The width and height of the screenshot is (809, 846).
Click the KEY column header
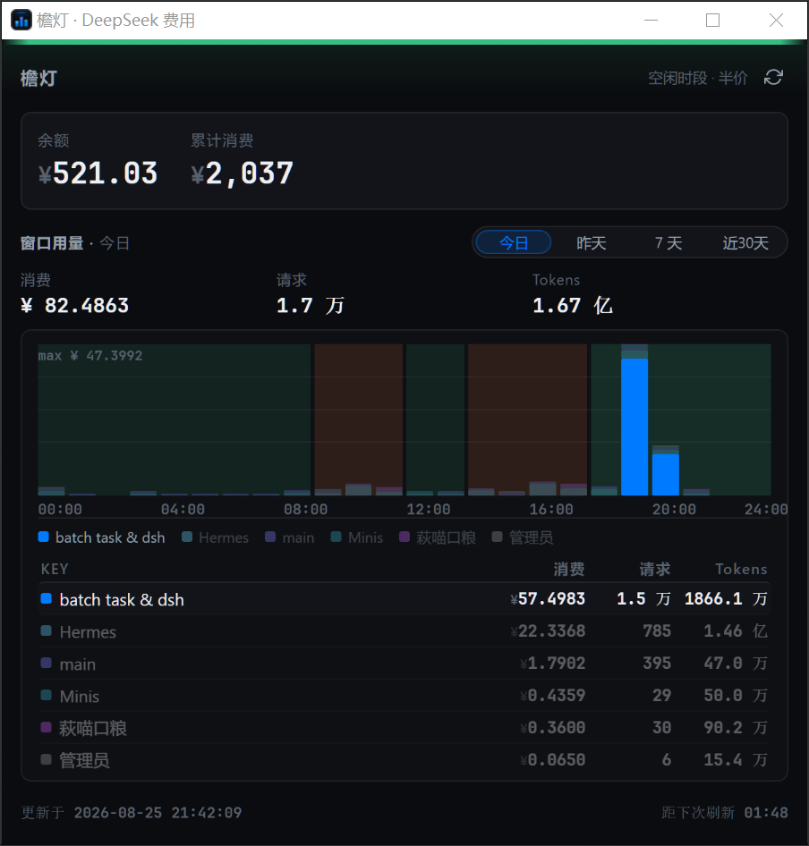55,569
